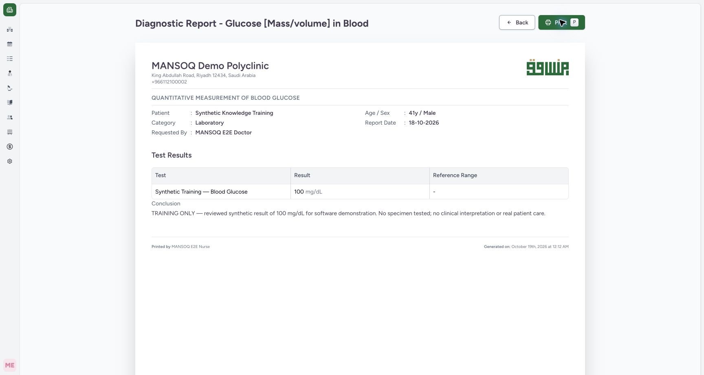
Task: Open the green hospital home logo
Action: 10,10
